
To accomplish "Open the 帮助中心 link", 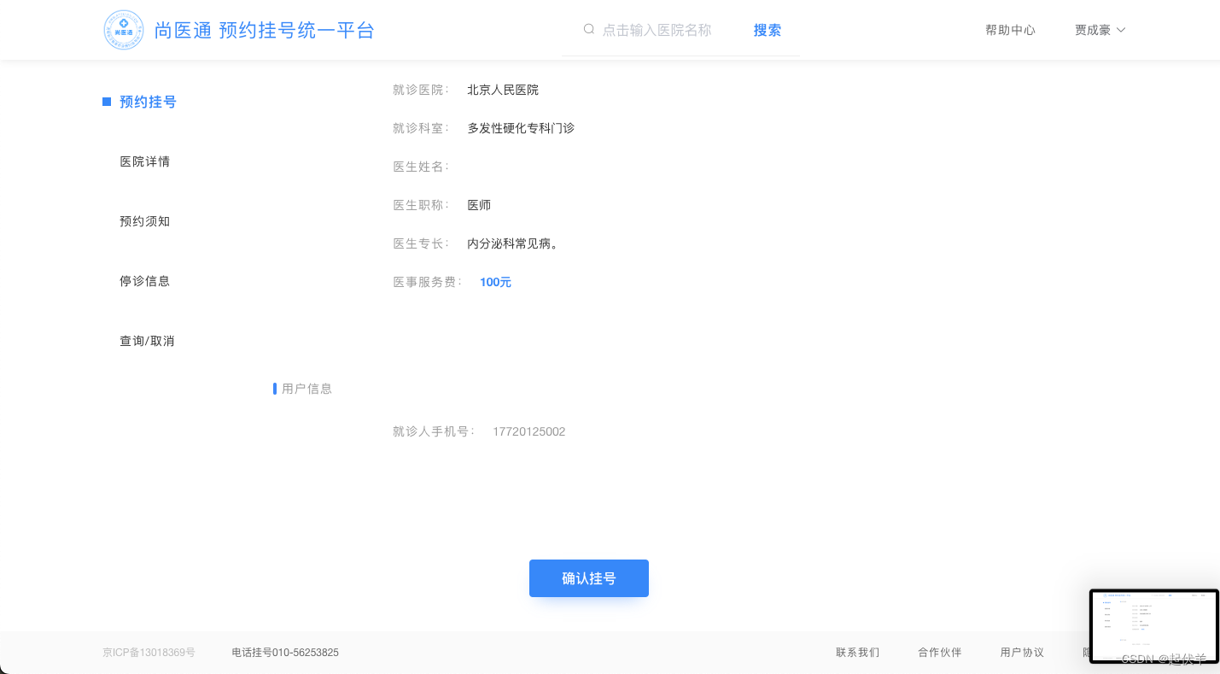I will tap(1010, 30).
